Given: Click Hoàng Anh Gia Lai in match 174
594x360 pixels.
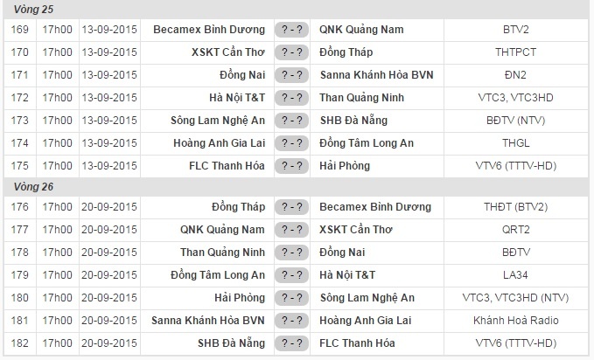Looking at the screenshot, I should pyautogui.click(x=220, y=142).
